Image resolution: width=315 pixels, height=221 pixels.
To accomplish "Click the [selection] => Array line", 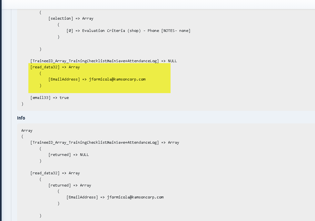I will coord(71,18).
